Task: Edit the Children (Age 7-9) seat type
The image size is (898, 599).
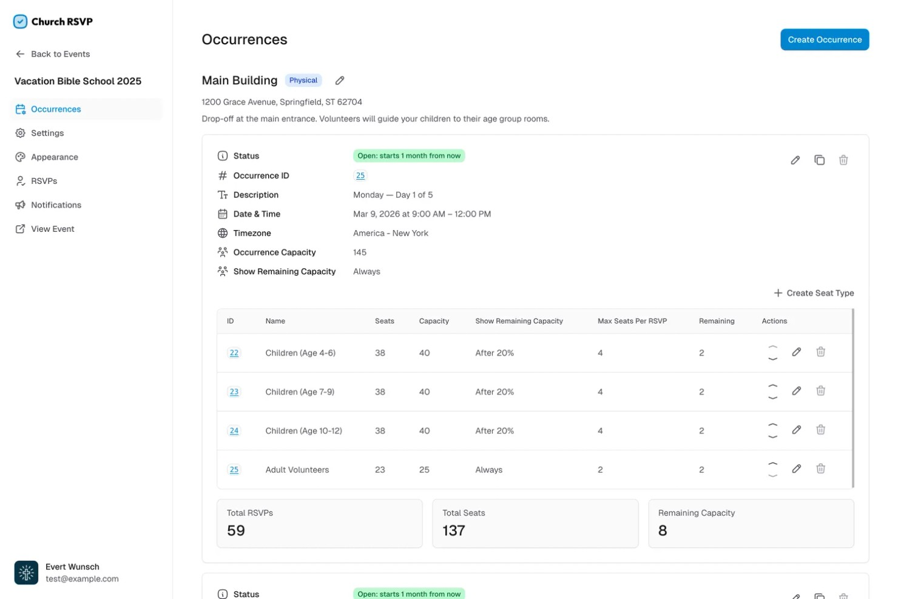Action: [x=796, y=391]
